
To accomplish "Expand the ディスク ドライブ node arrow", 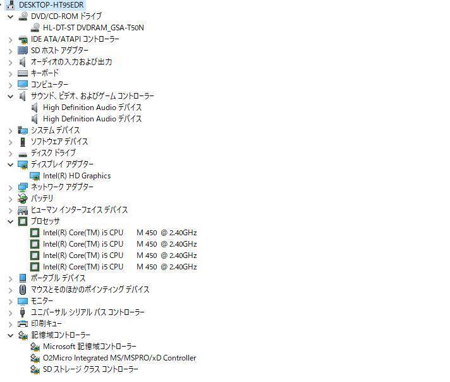I will tap(10, 154).
